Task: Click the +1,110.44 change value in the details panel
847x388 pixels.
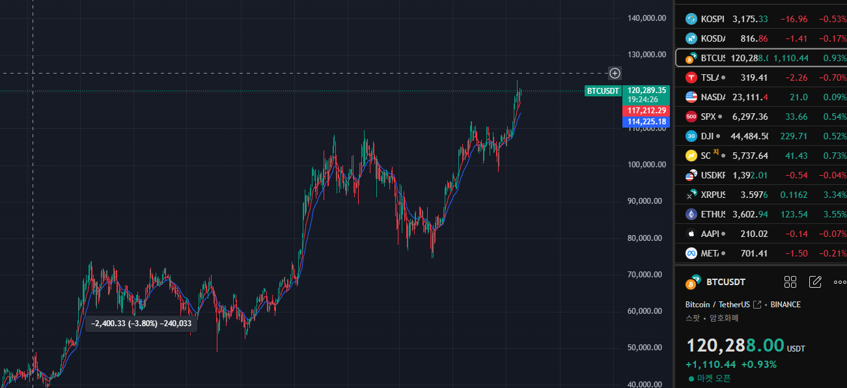Action: point(710,364)
